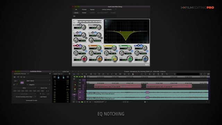Click the blue high-frequency band gain knob

pos(145,59)
